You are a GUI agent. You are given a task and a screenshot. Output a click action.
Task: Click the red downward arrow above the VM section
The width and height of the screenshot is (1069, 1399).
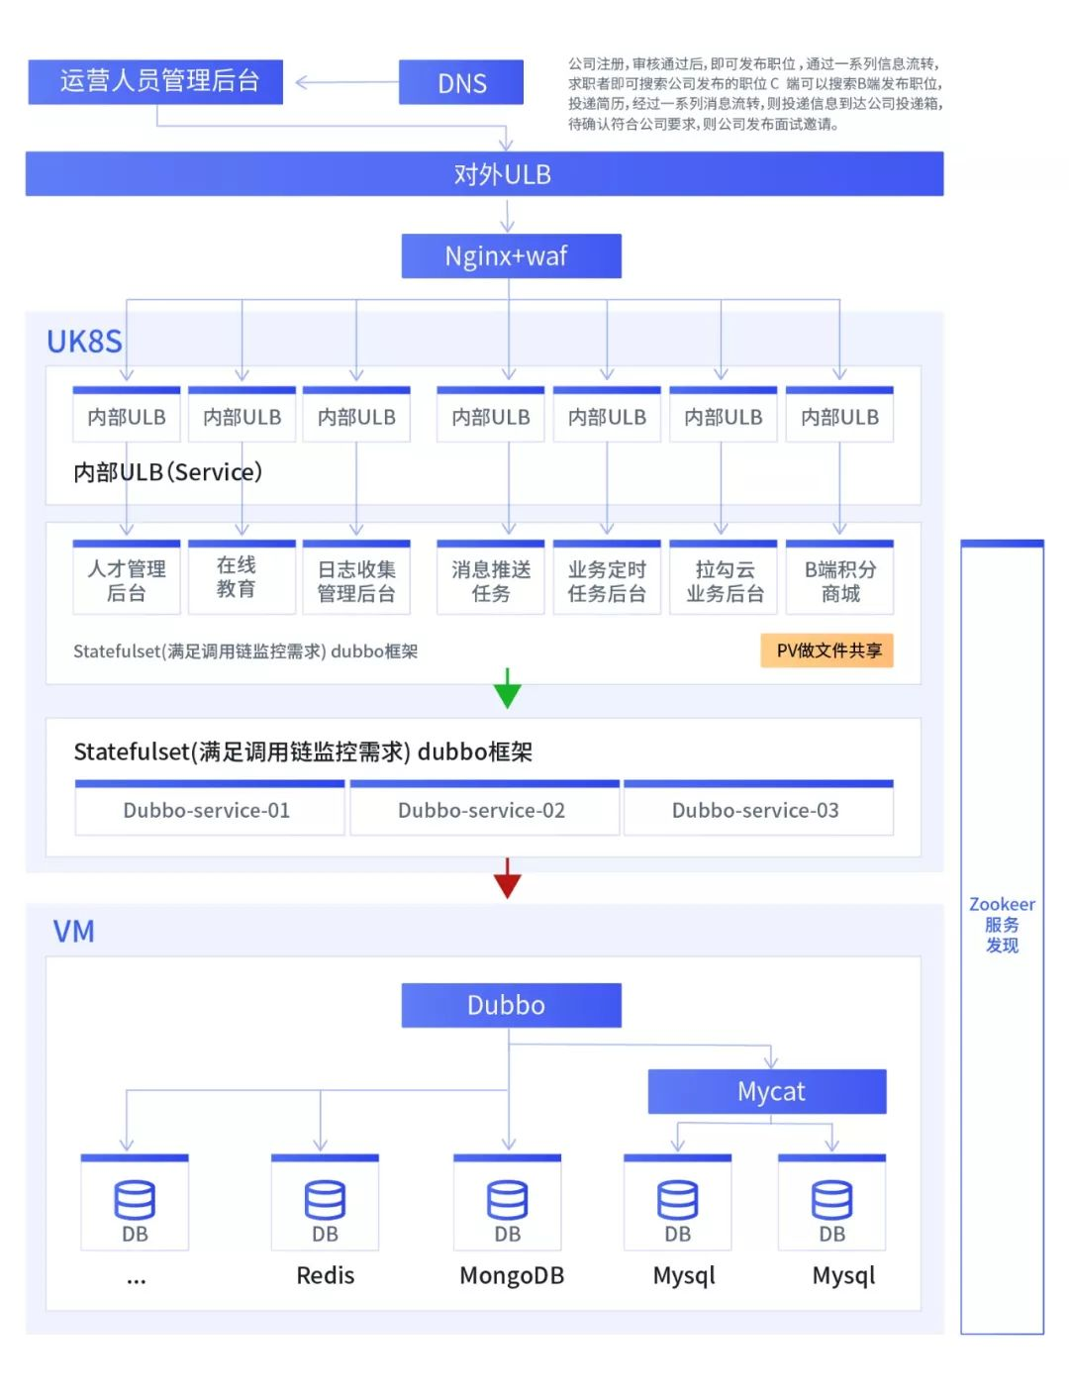(507, 878)
